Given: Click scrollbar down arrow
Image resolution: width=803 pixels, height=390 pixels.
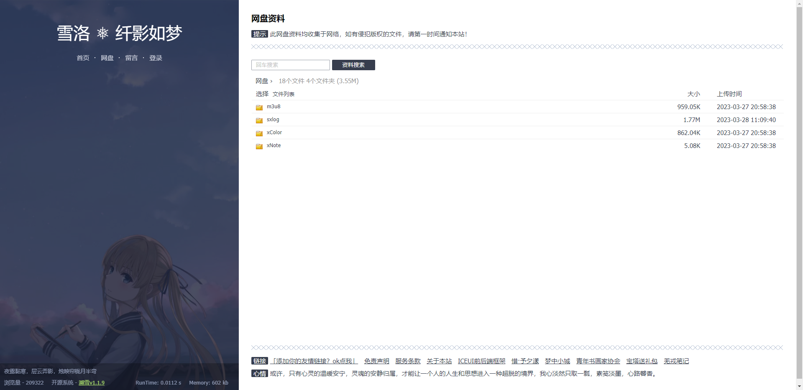Looking at the screenshot, I should pos(799,387).
